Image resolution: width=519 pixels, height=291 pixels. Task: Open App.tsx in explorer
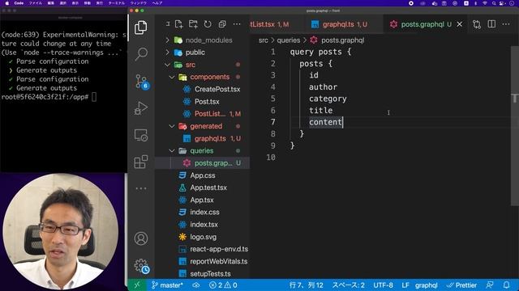[x=202, y=200]
